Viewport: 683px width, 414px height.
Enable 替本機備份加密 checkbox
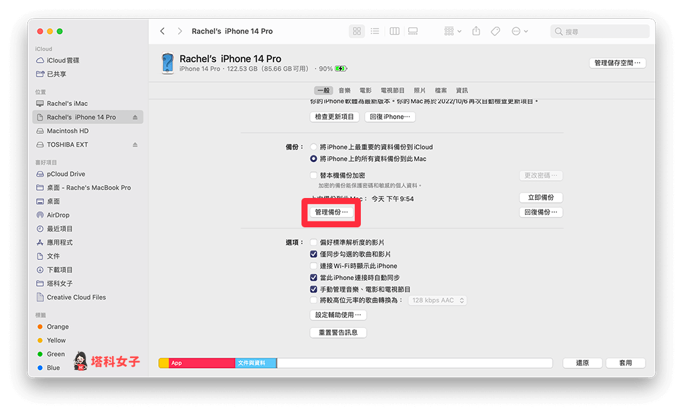click(313, 175)
